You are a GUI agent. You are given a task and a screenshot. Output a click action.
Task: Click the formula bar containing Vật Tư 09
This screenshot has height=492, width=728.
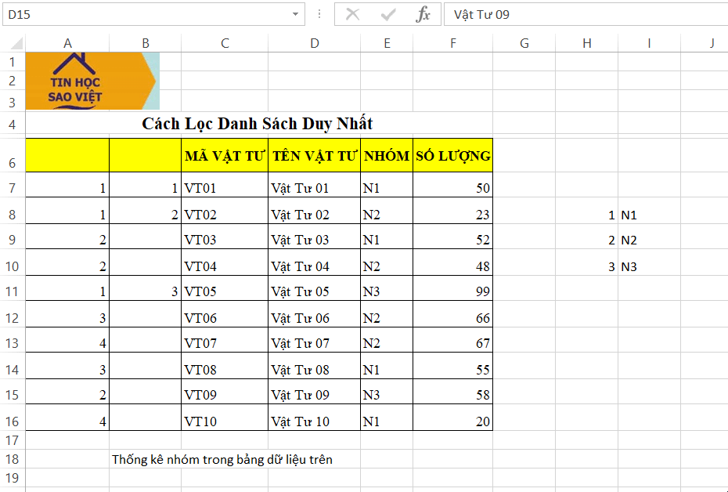[586, 14]
